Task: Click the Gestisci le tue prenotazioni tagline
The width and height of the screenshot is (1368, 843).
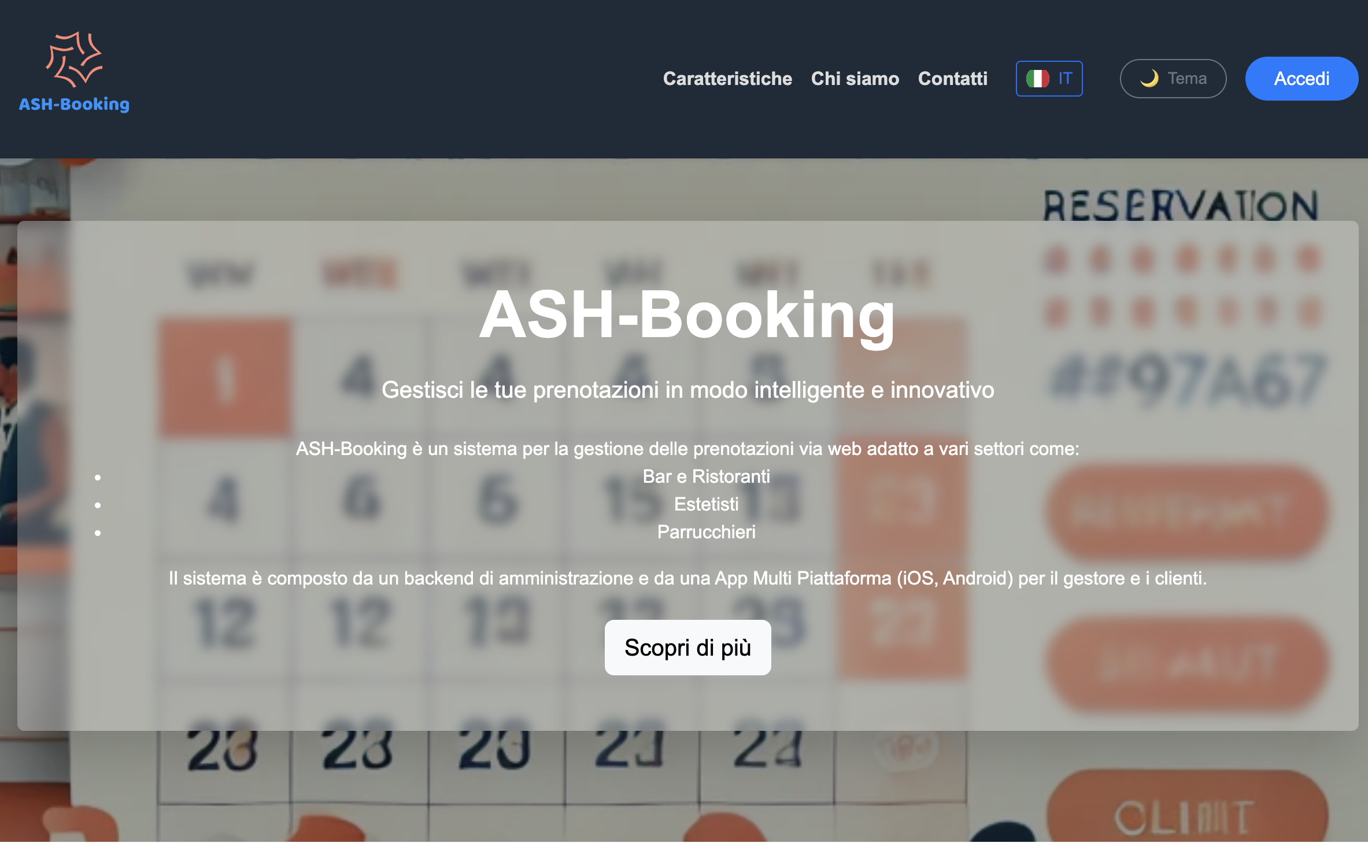Action: [687, 390]
